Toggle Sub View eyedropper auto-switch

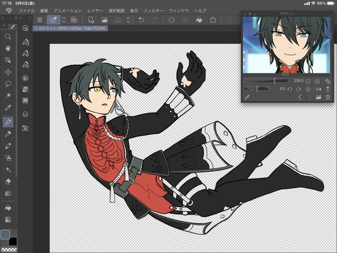click(x=247, y=97)
